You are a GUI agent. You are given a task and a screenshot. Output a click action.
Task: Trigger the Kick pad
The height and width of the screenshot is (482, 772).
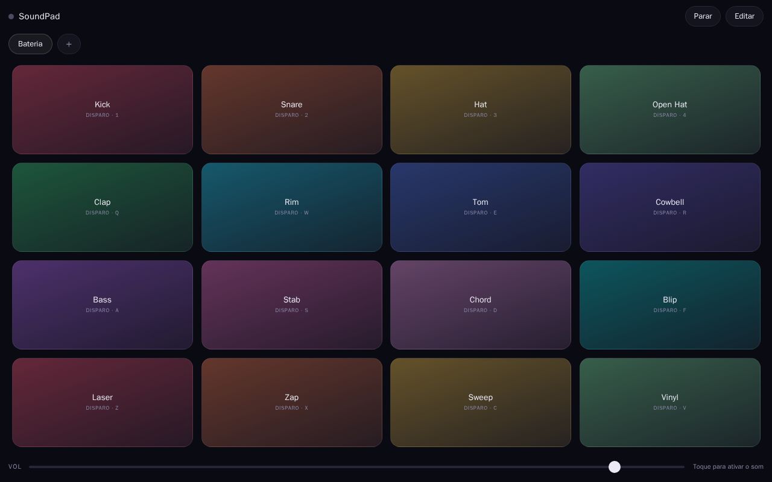pos(103,110)
